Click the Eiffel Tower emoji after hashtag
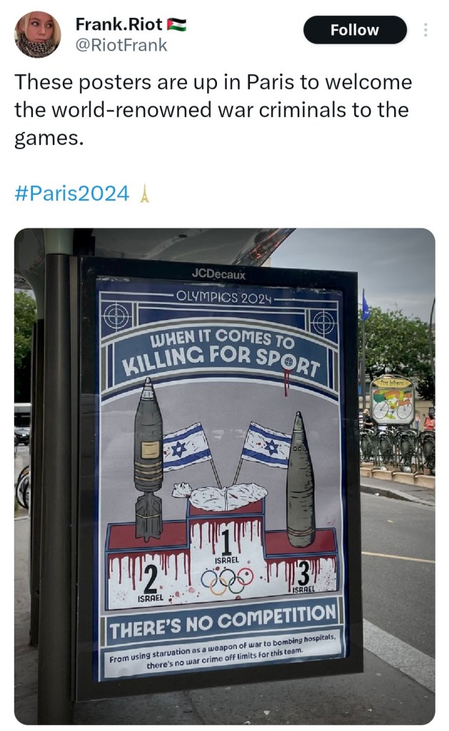The image size is (449, 731). click(145, 193)
